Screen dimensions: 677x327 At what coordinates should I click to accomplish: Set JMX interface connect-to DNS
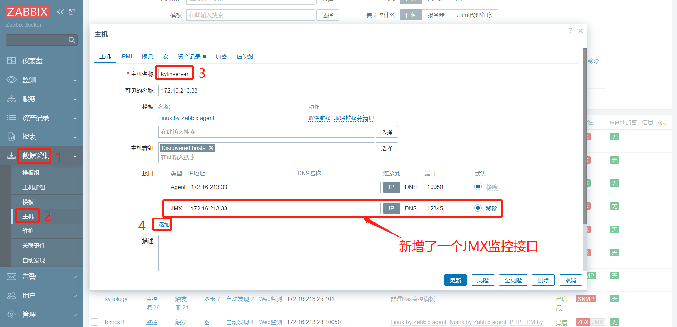click(411, 208)
